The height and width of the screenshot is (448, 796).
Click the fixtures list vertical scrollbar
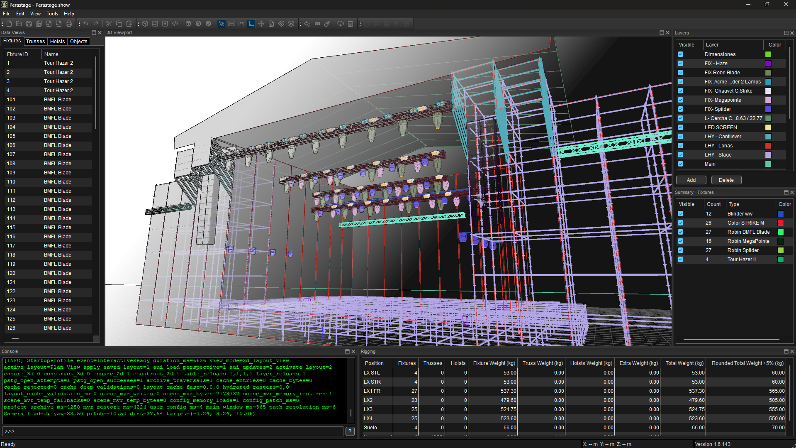pyautogui.click(x=96, y=93)
